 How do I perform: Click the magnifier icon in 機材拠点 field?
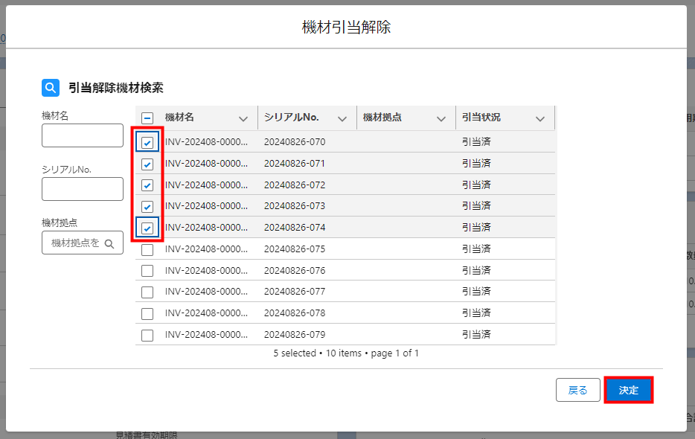(109, 243)
